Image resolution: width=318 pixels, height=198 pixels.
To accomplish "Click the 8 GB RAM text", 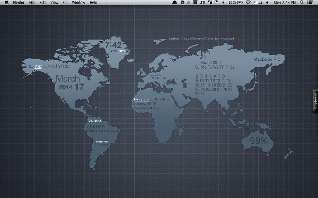I will 96,127.
